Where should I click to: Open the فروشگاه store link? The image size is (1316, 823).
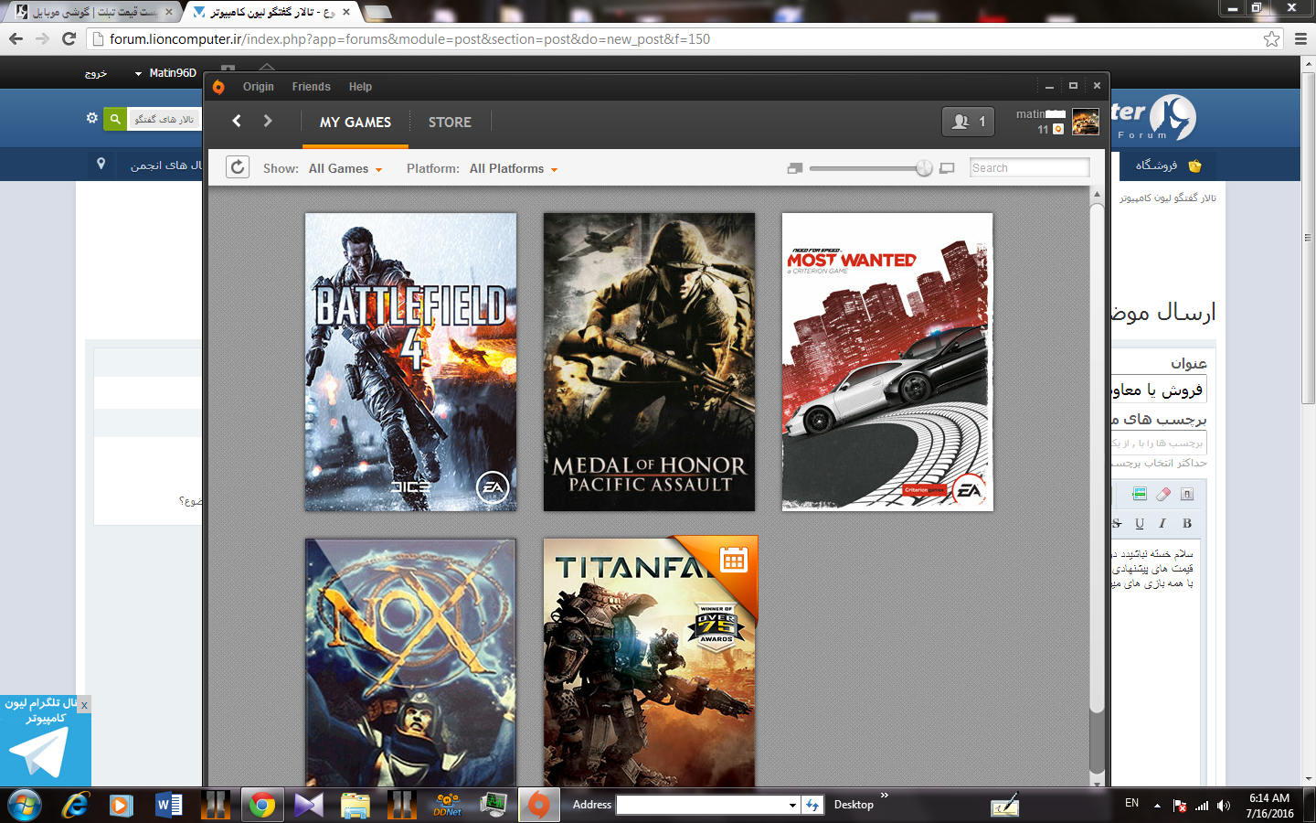point(1156,166)
